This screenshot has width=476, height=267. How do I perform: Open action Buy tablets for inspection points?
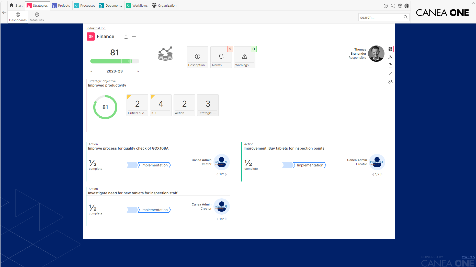click(x=284, y=148)
